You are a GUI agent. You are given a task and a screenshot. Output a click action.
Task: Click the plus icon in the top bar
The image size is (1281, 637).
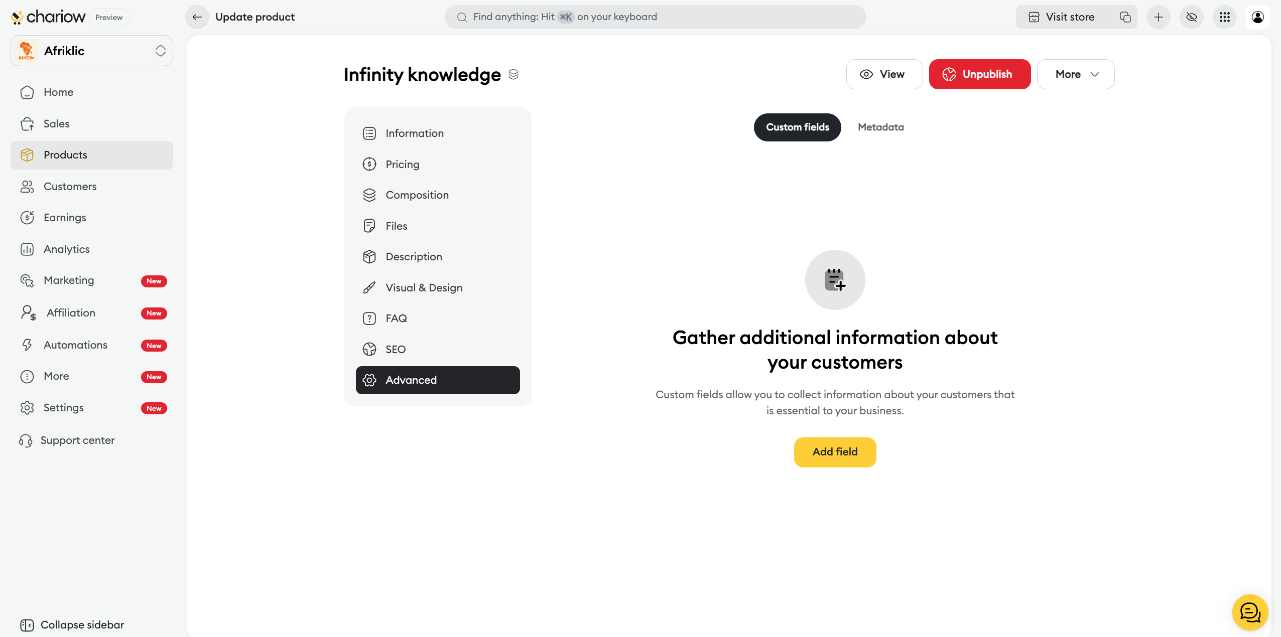[x=1158, y=17]
